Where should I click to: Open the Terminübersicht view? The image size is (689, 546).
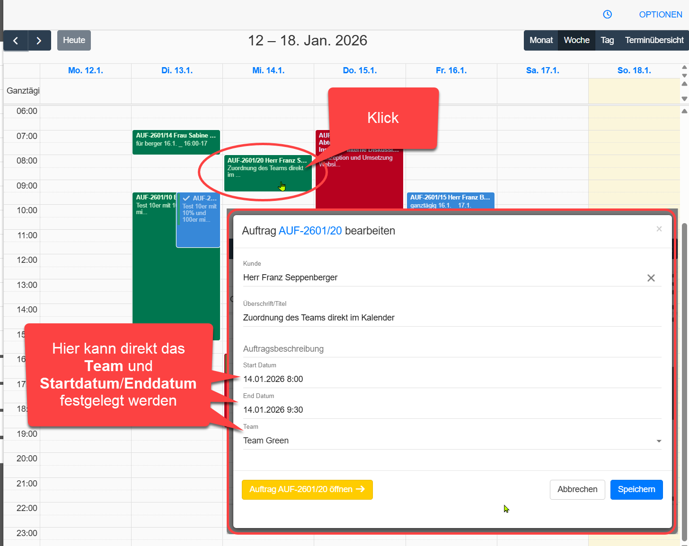click(654, 40)
